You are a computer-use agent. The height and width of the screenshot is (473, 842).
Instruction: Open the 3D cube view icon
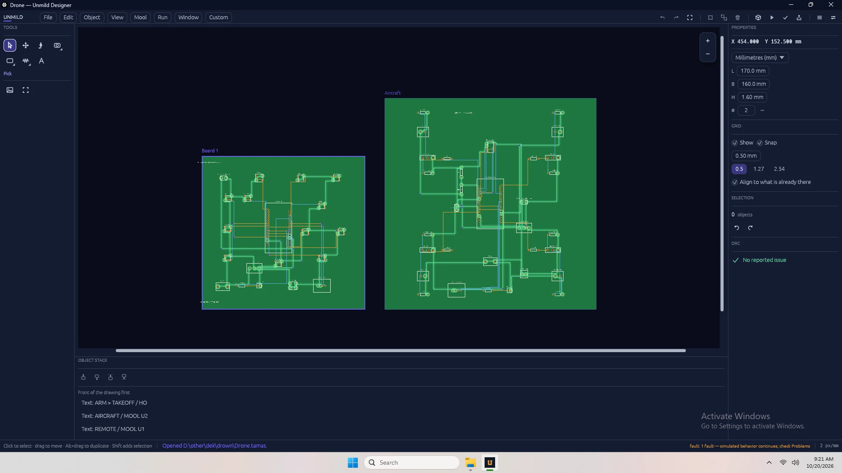point(758,18)
